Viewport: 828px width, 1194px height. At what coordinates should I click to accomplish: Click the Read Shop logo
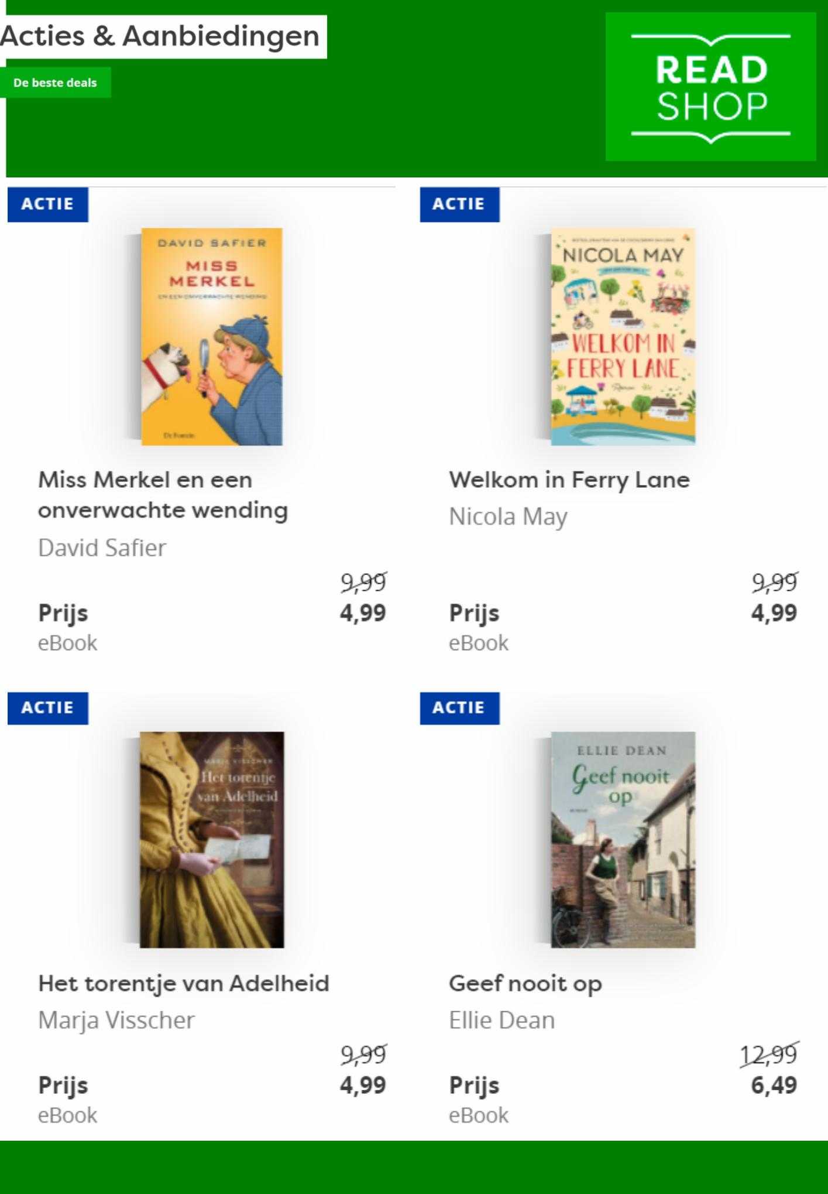pyautogui.click(x=710, y=87)
